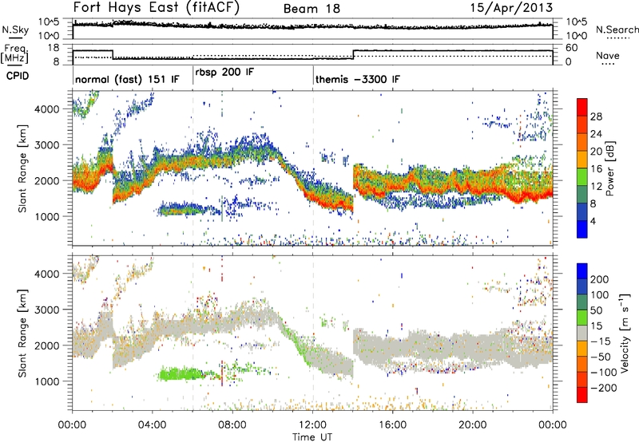The width and height of the screenshot is (639, 442).
Task: Click the '2000' tick of the velocity panel
Action: [47, 345]
